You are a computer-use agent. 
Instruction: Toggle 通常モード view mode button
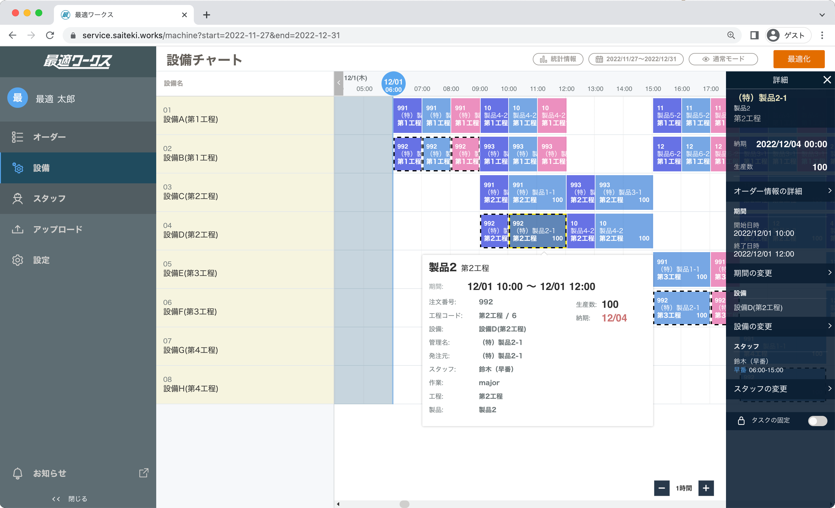click(723, 59)
